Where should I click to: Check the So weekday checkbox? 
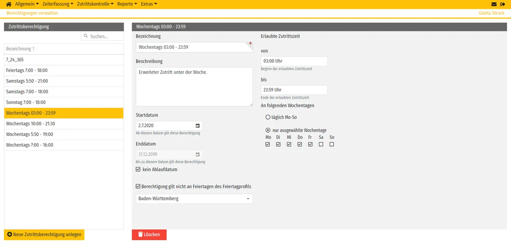(331, 144)
